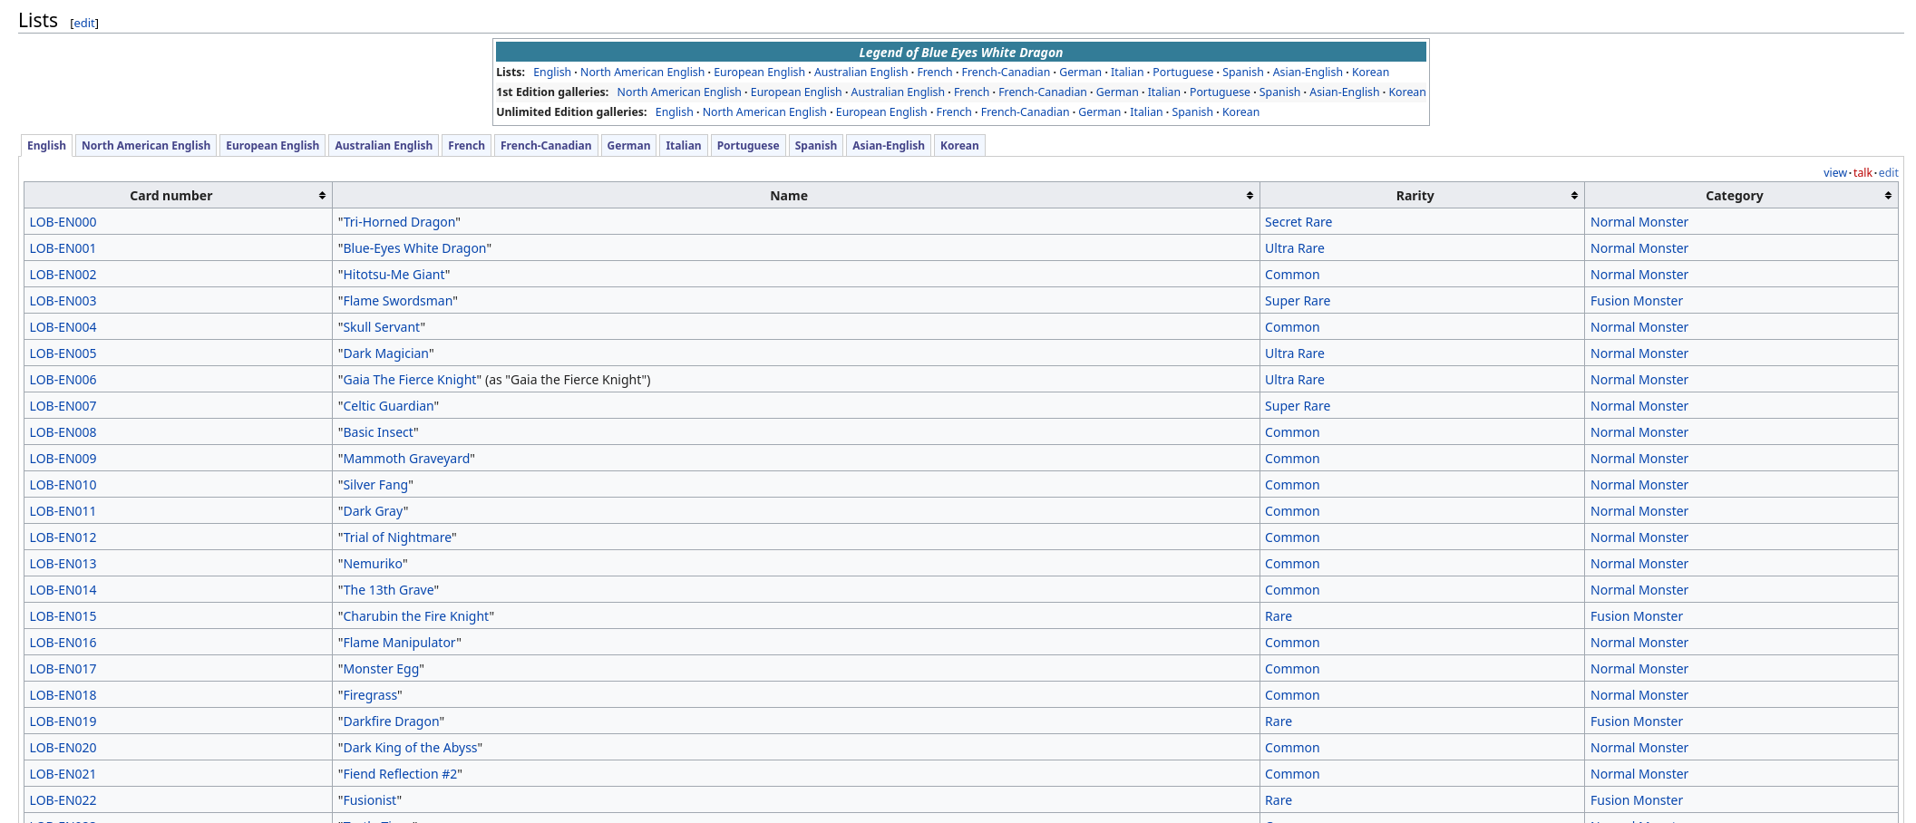Open the French-Canadian tab
Image resolution: width=1916 pixels, height=823 pixels.
[545, 145]
